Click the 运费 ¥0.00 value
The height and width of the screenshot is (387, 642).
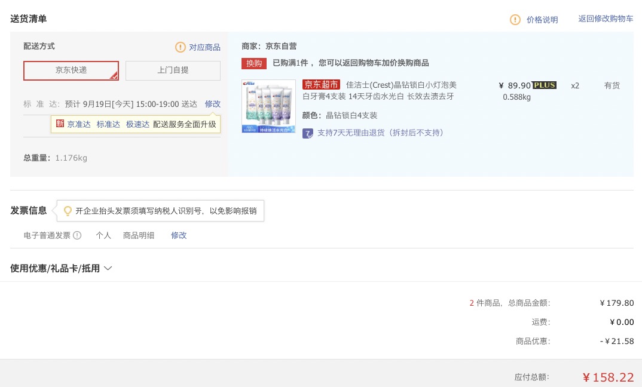tap(622, 322)
